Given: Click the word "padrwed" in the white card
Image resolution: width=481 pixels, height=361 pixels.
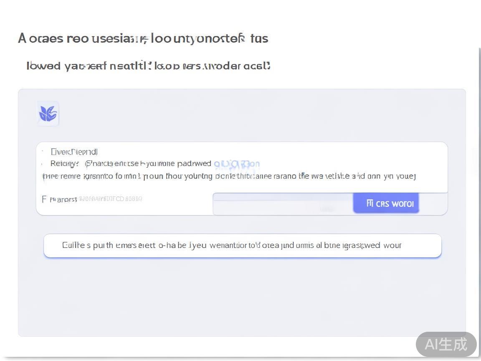Looking at the screenshot, I should (194, 163).
